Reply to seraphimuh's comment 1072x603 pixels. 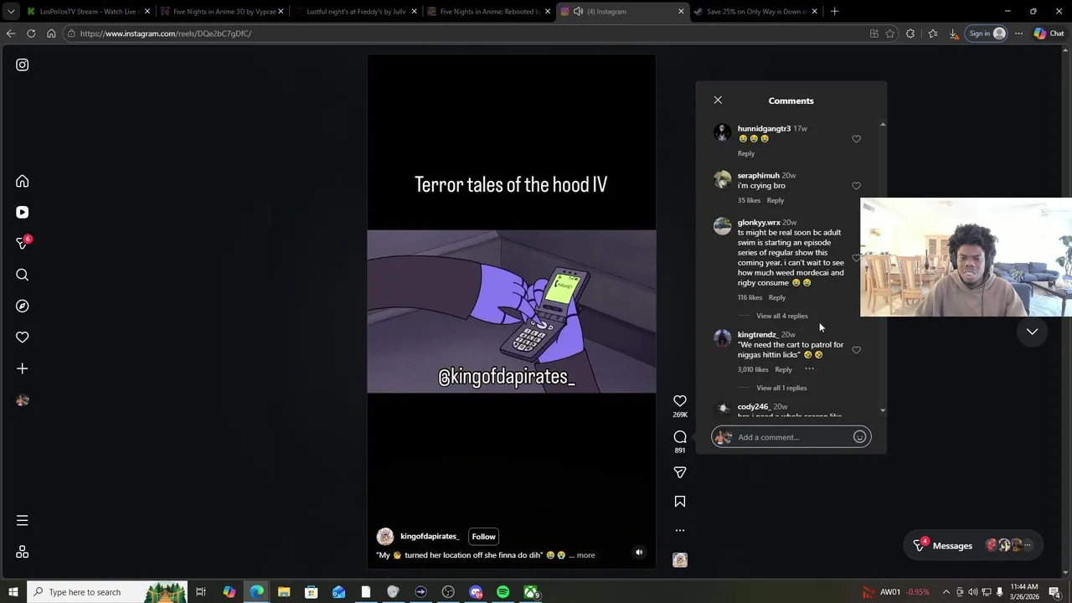776,201
